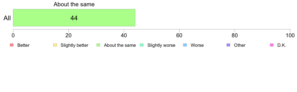This screenshot has width=297, height=92.
Task: Click the axis tick labeled 20
Action: pos(68,35)
